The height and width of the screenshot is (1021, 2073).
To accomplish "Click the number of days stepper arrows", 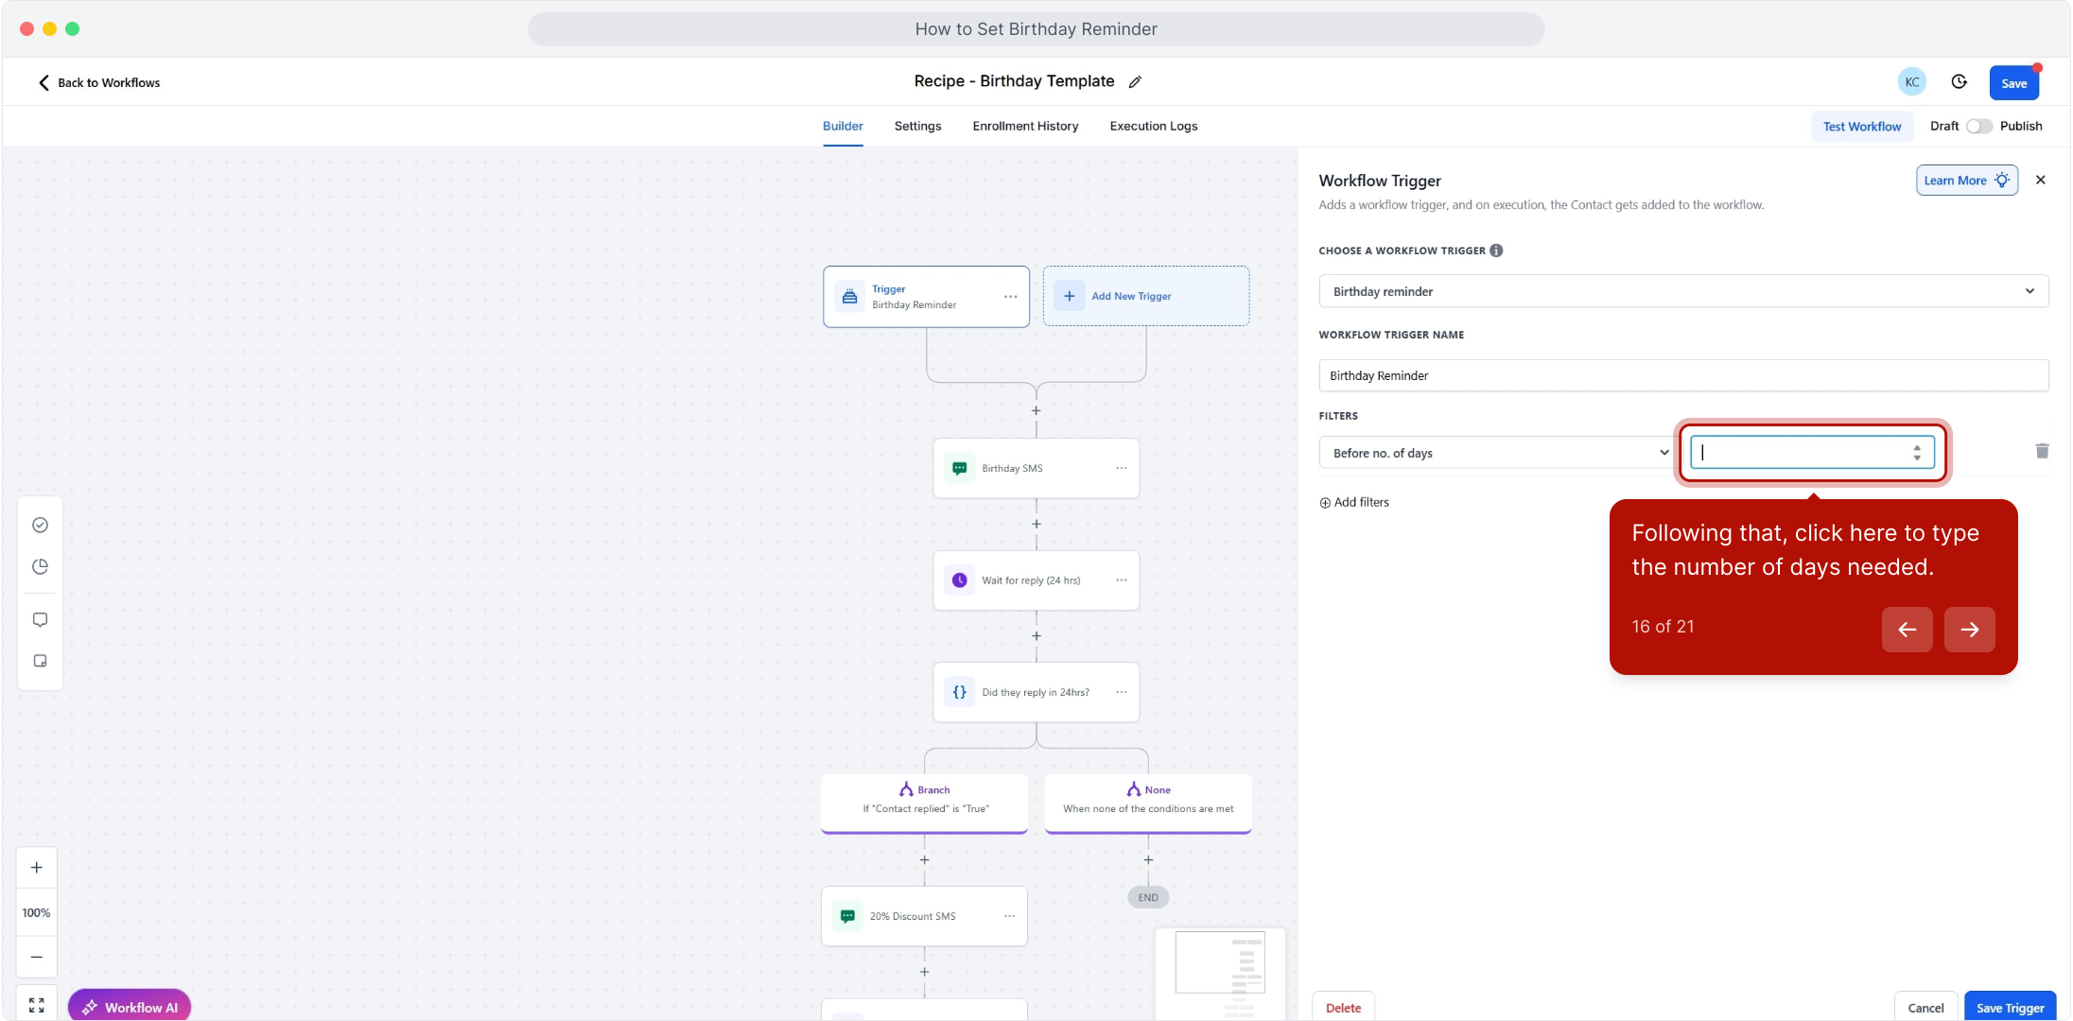I will (x=1917, y=453).
